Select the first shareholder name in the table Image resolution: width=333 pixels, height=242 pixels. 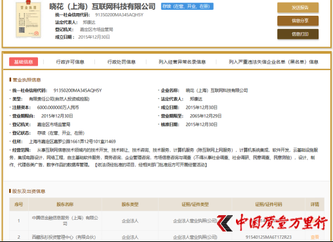[x=65, y=220]
